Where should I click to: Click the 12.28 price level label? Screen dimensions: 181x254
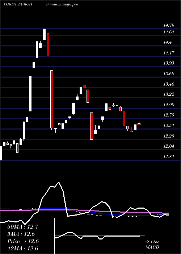point(169,136)
